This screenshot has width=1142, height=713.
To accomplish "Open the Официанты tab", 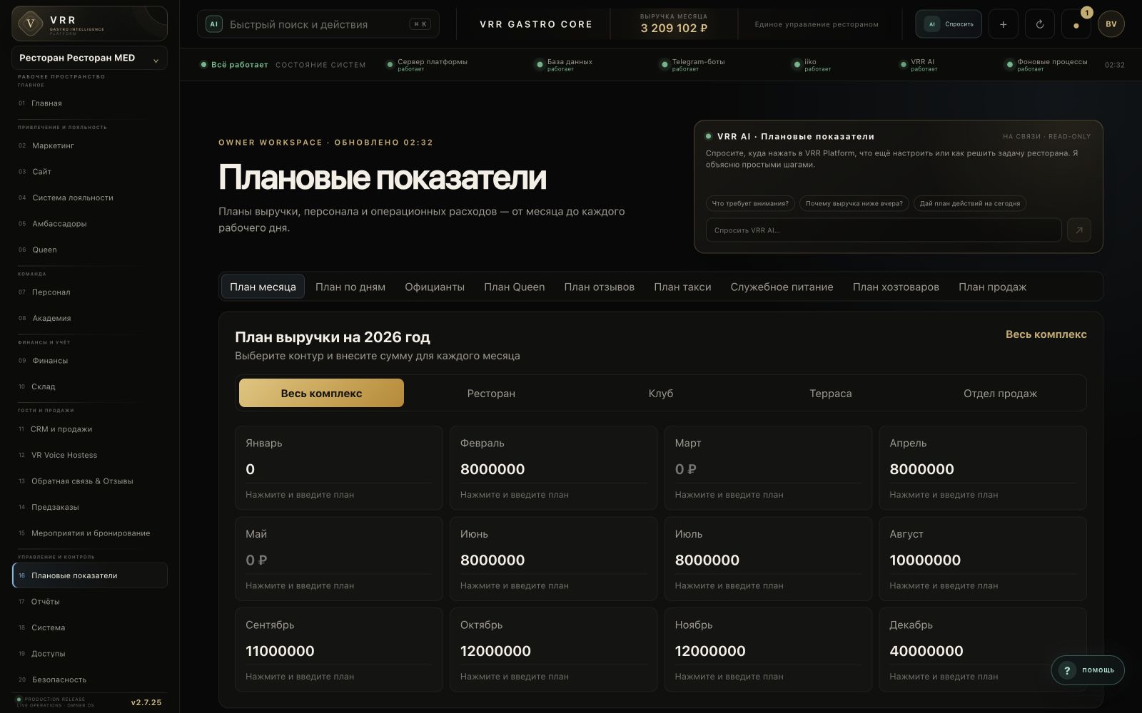I will pyautogui.click(x=435, y=287).
